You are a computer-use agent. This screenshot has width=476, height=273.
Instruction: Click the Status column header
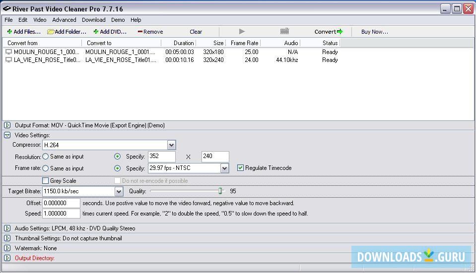click(x=320, y=43)
